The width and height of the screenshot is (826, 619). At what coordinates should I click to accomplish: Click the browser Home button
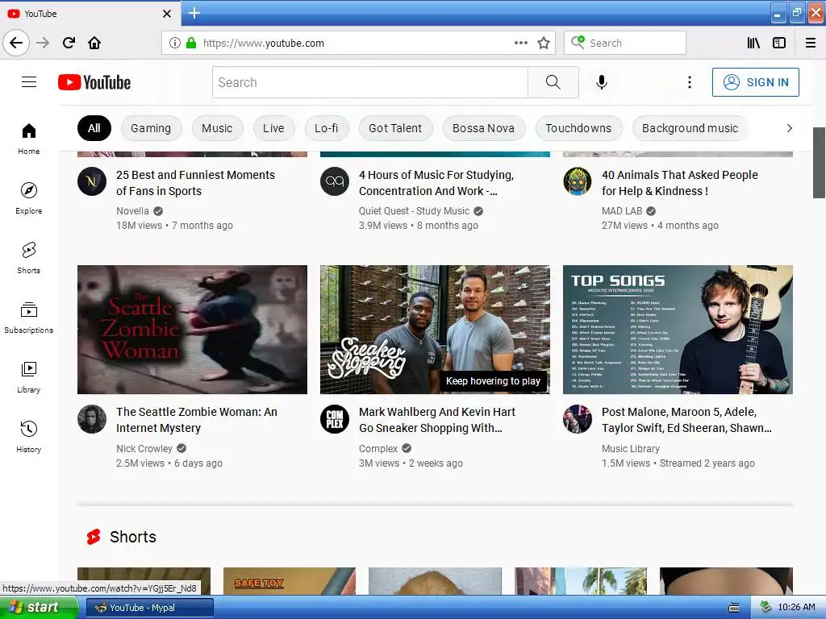94,43
